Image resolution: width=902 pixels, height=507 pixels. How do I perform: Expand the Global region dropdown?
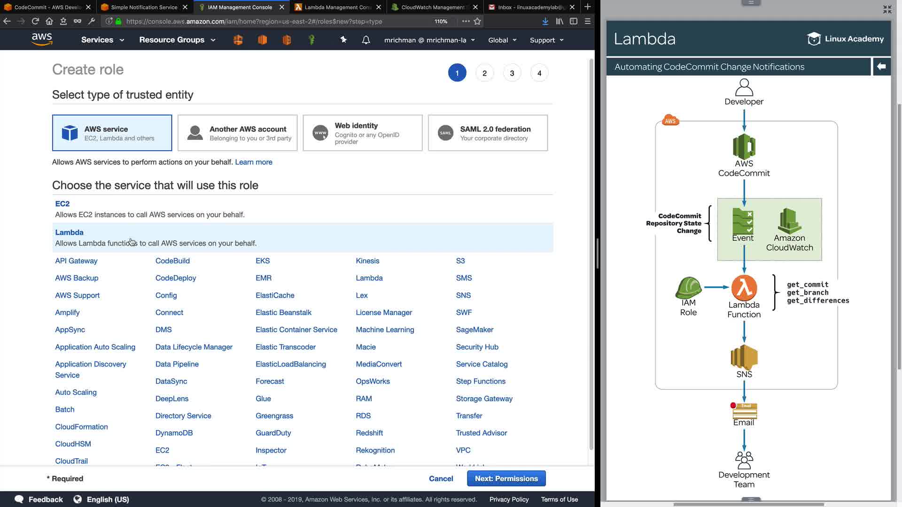[502, 40]
